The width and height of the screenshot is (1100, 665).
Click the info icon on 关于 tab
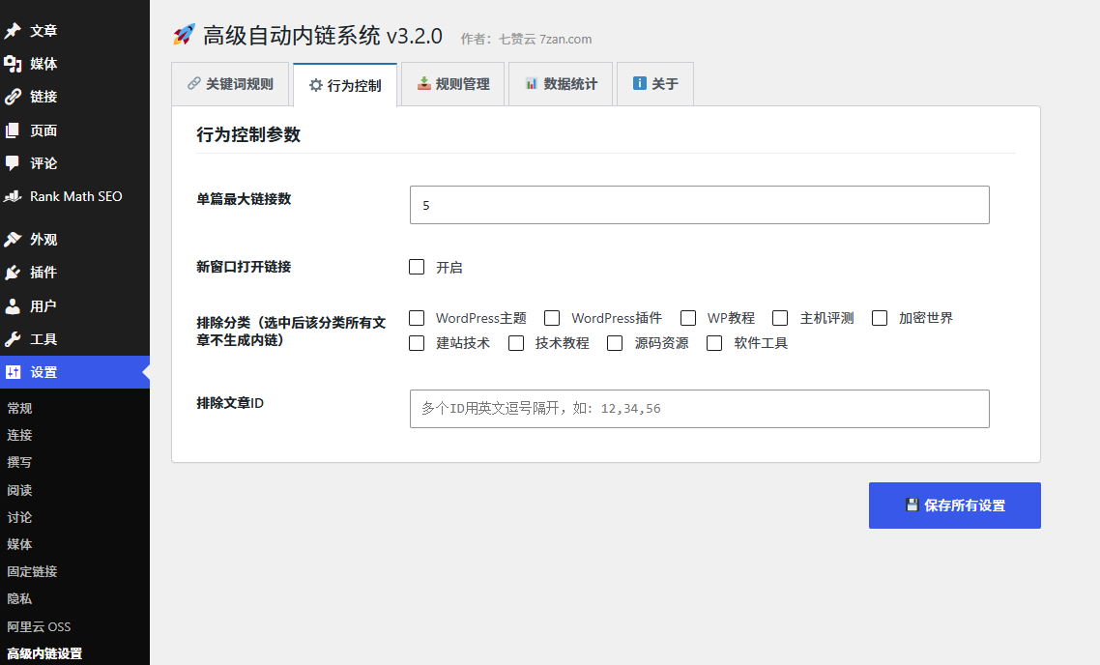pos(640,83)
